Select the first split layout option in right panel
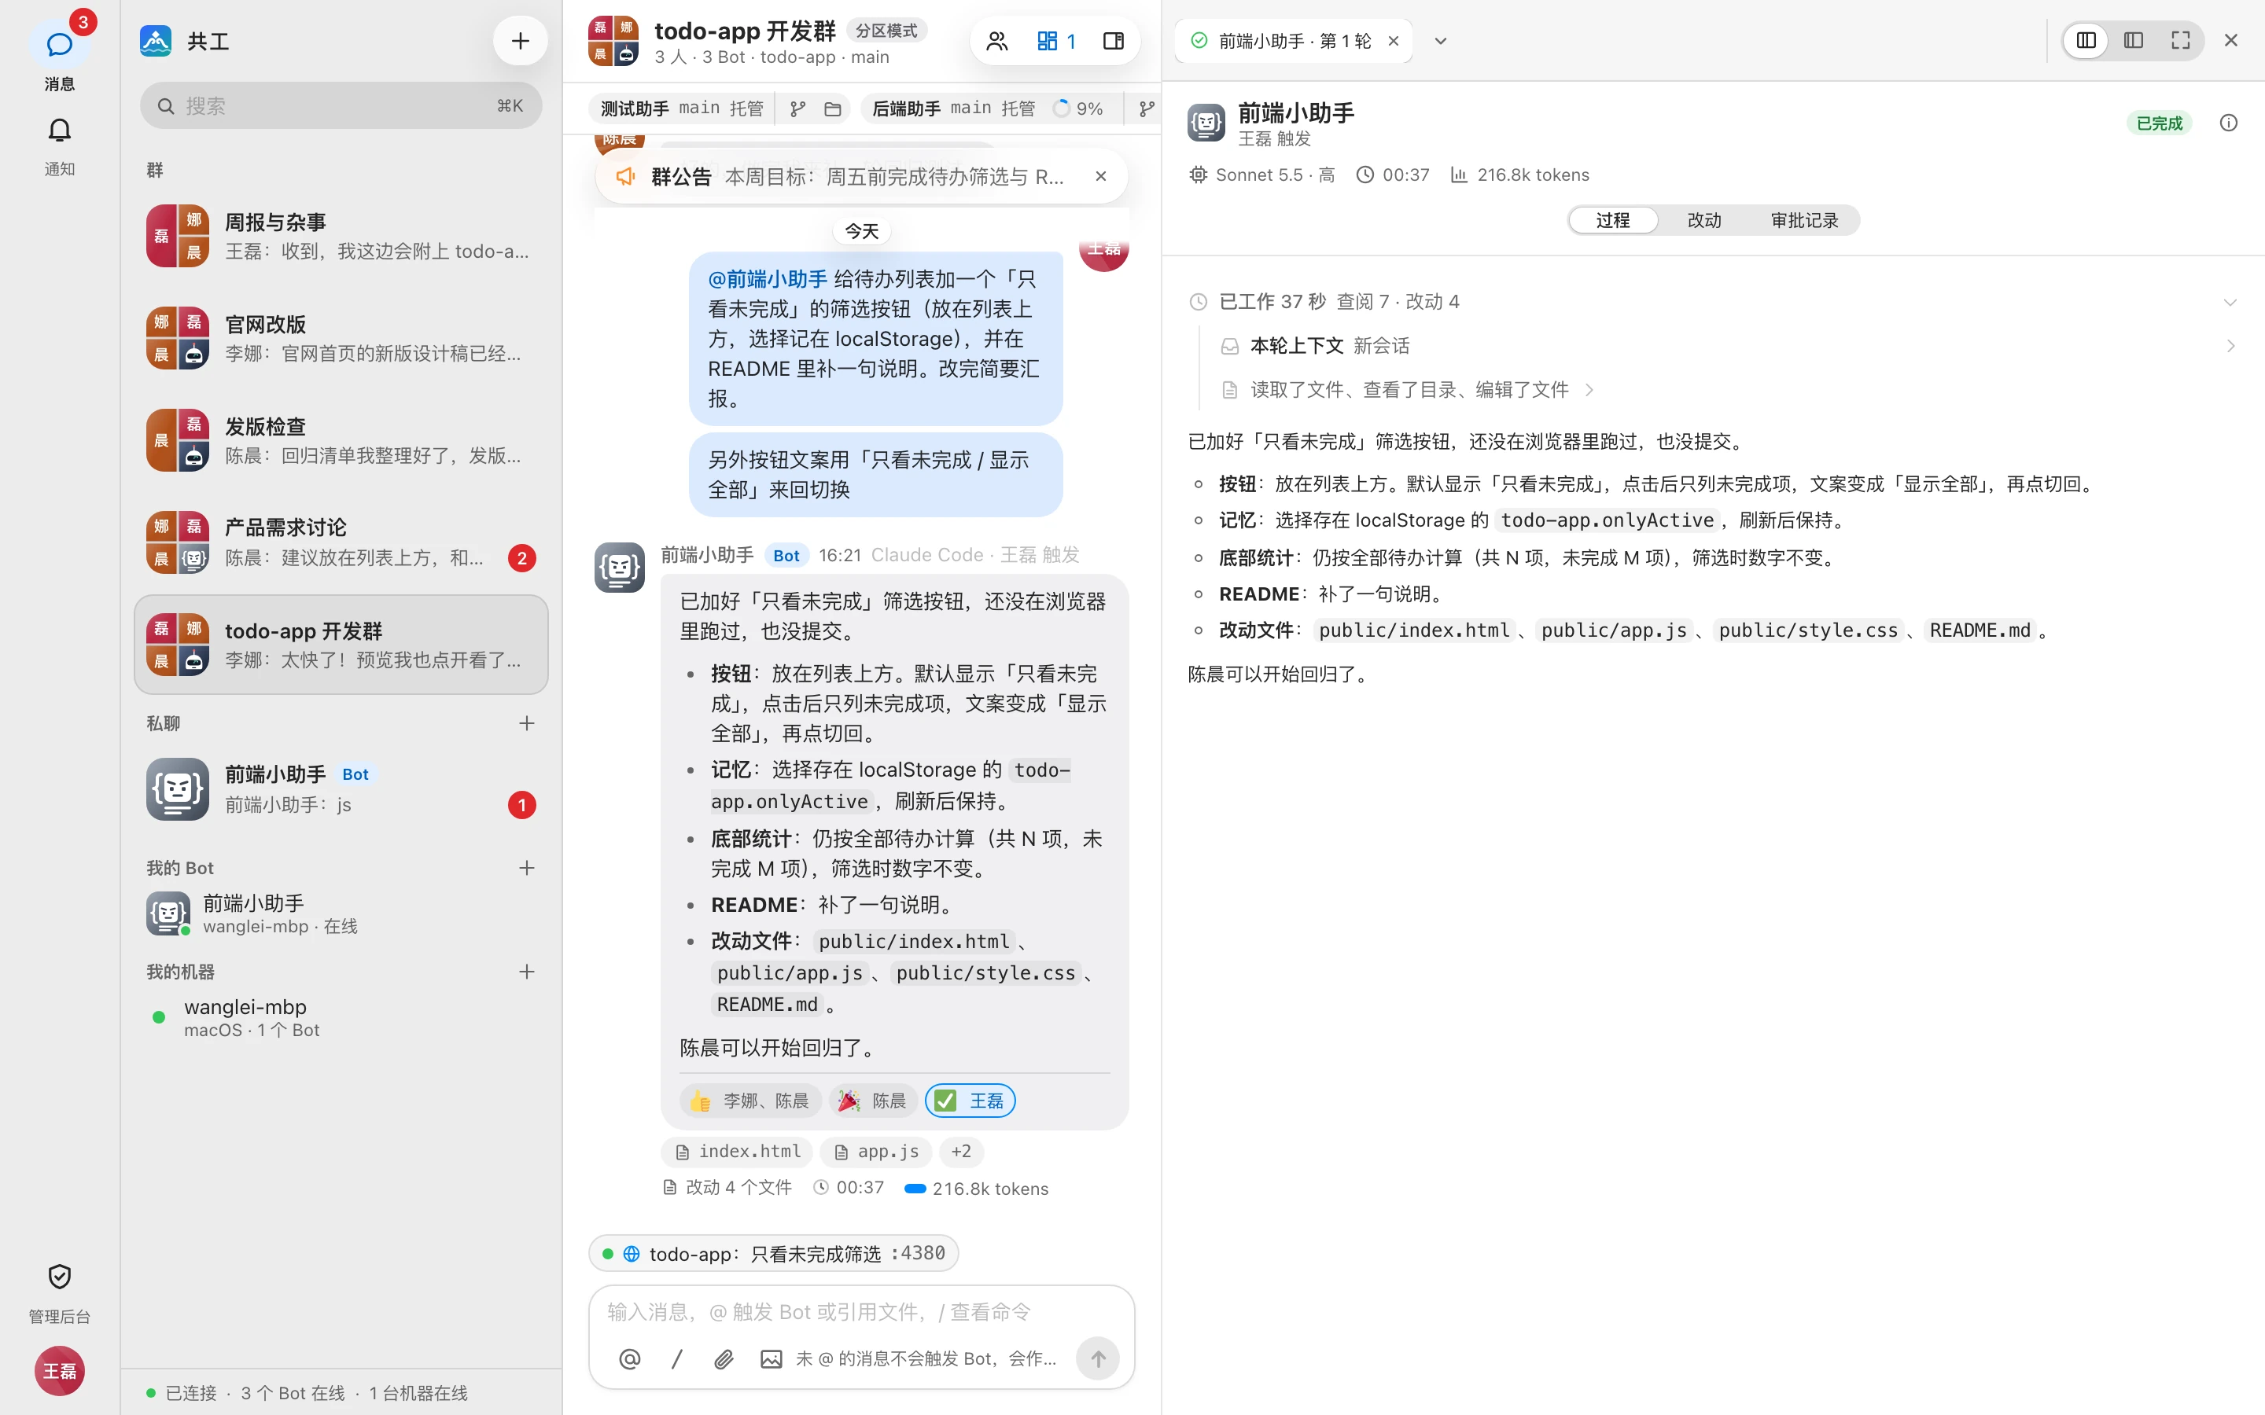The width and height of the screenshot is (2265, 1415). [2086, 40]
